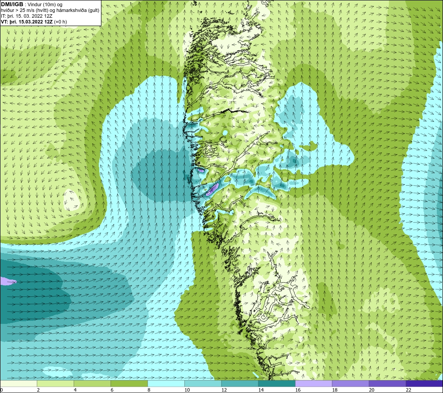Click the 0–2 m/s pale yellow legend swatch
The image size is (443, 393).
[x=19, y=384]
